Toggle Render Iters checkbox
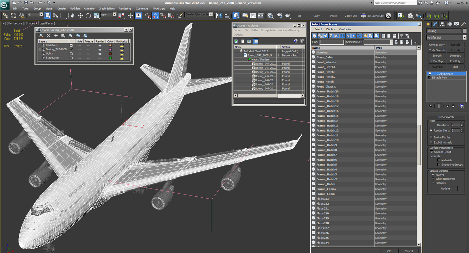Screen dimensions: 469x253 (431, 130)
